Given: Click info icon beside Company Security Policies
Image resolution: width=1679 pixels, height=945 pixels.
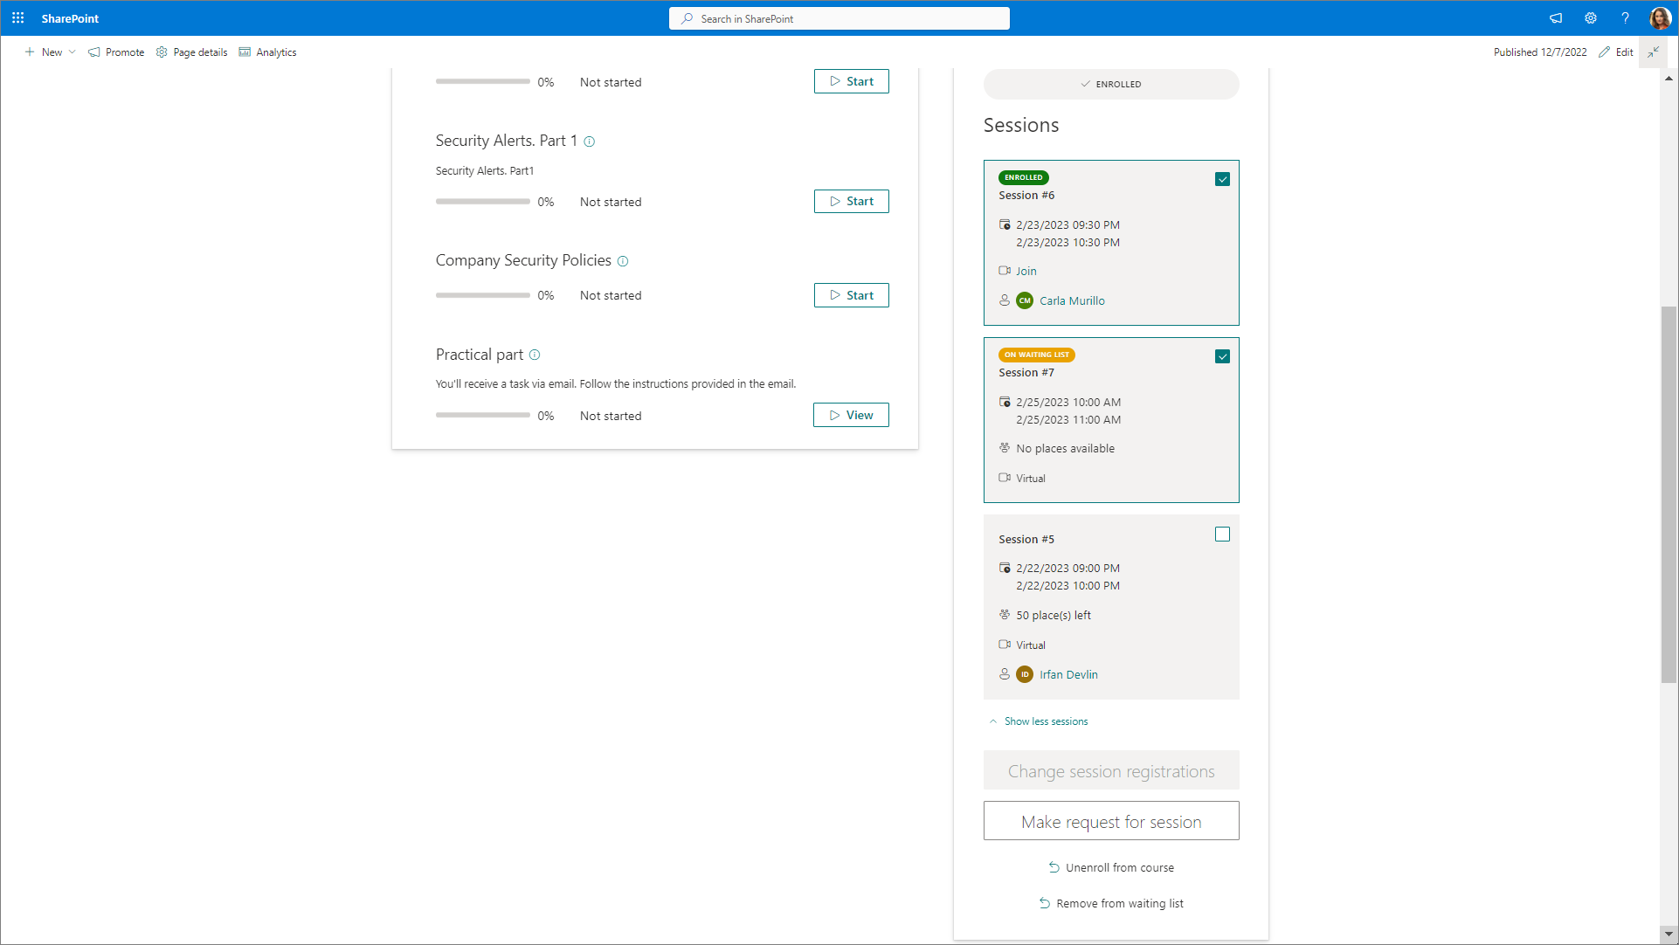Looking at the screenshot, I should (623, 261).
